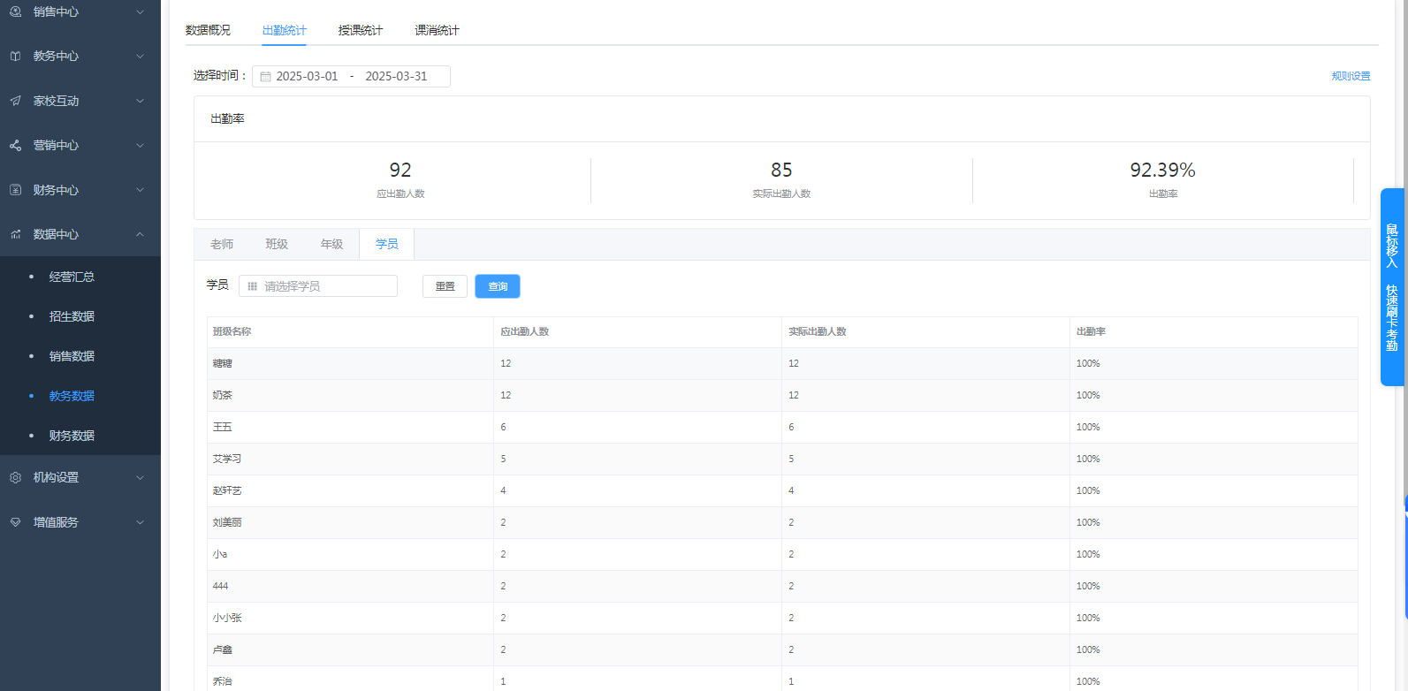Click the 奶茶 table row name
The height and width of the screenshot is (691, 1408).
pos(222,395)
